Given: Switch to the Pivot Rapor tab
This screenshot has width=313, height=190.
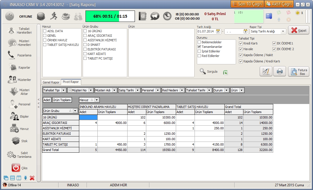Looking at the screenshot, I should tap(71, 82).
